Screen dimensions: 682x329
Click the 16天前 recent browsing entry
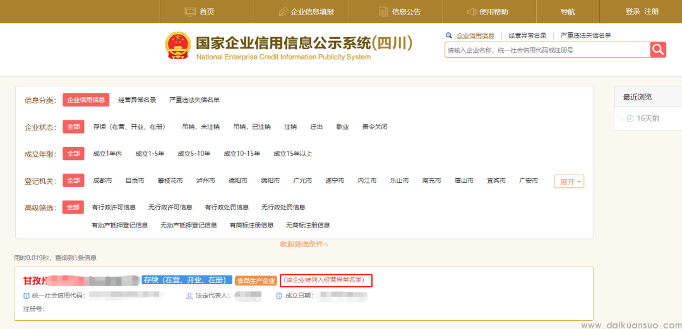(x=648, y=118)
